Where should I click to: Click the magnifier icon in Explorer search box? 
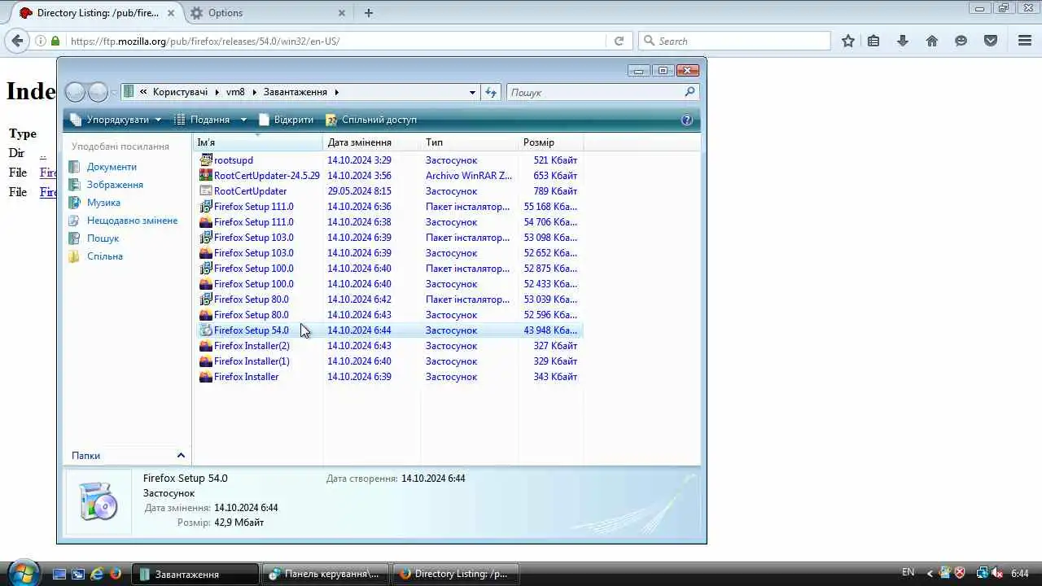[690, 92]
